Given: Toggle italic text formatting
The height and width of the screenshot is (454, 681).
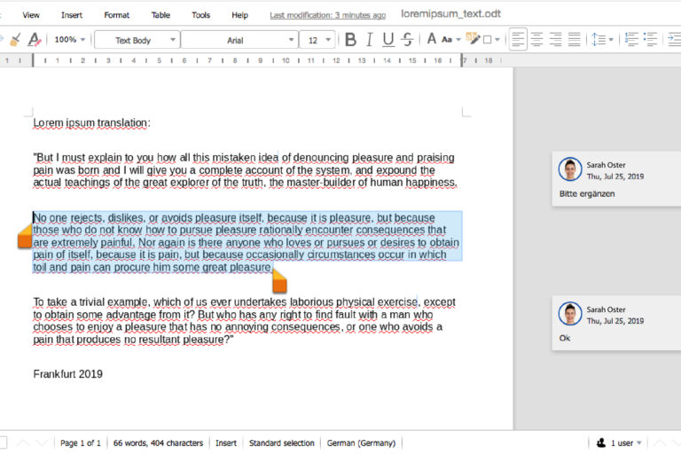Looking at the screenshot, I should coord(369,40).
